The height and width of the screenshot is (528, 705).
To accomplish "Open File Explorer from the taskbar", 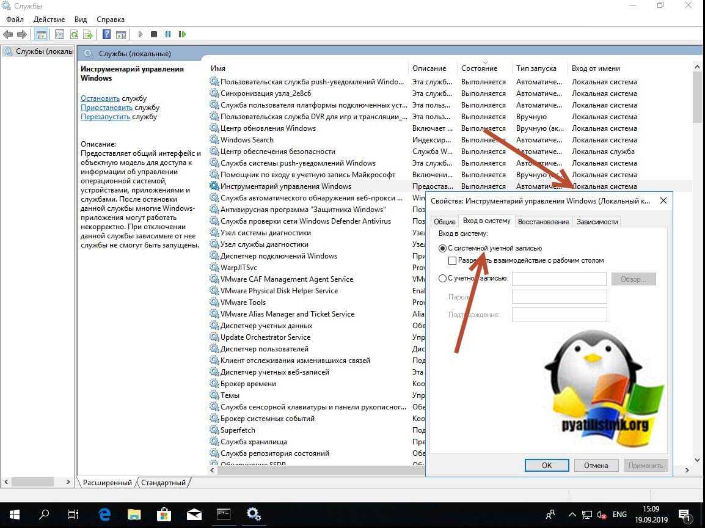I will (134, 515).
